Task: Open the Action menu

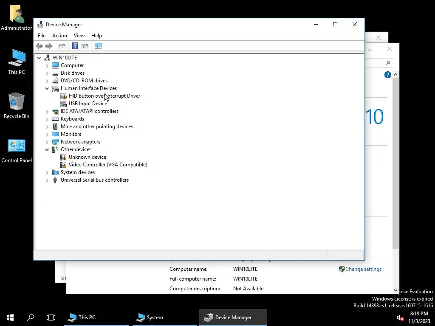Action: (x=59, y=36)
